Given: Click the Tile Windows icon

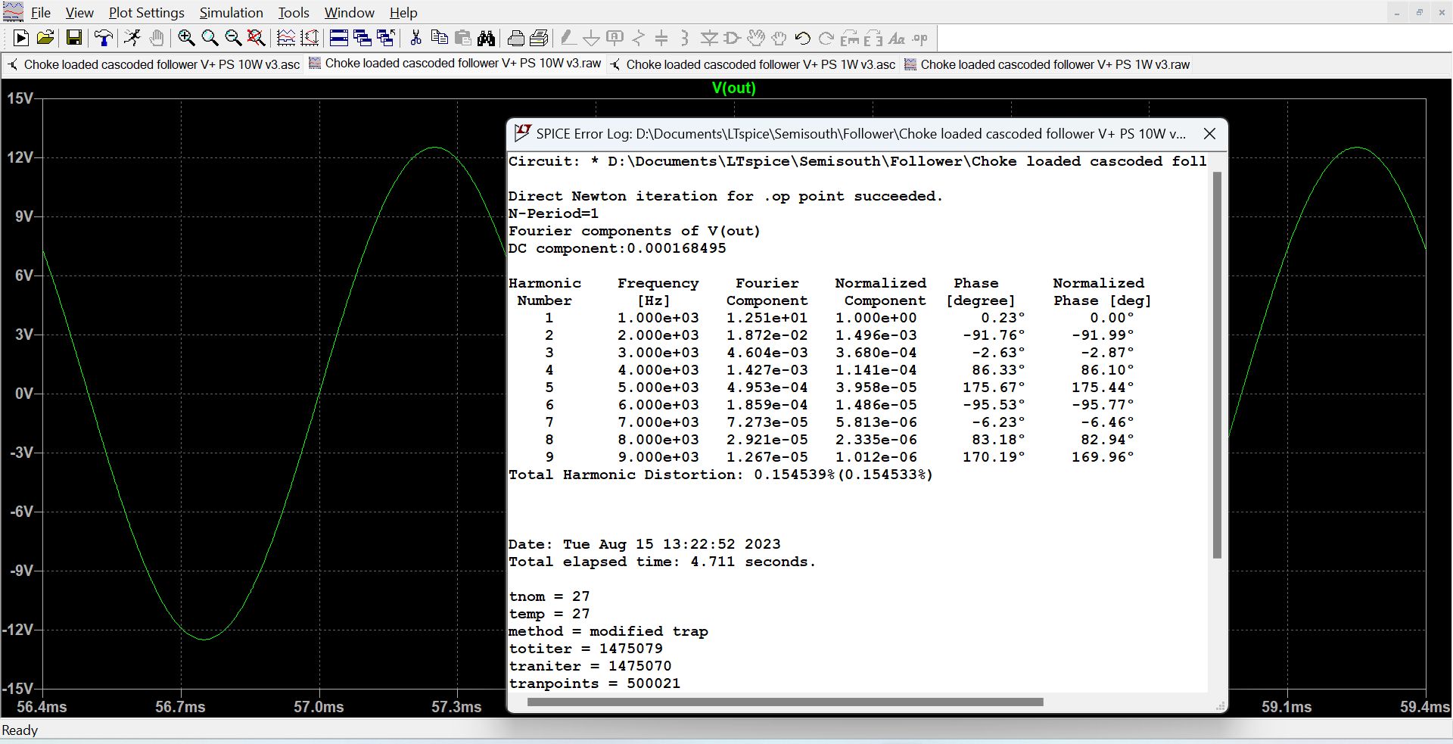Looking at the screenshot, I should point(339,38).
